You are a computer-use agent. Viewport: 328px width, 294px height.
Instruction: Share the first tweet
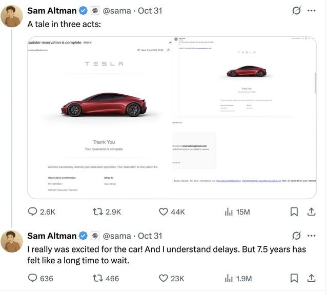(311, 212)
